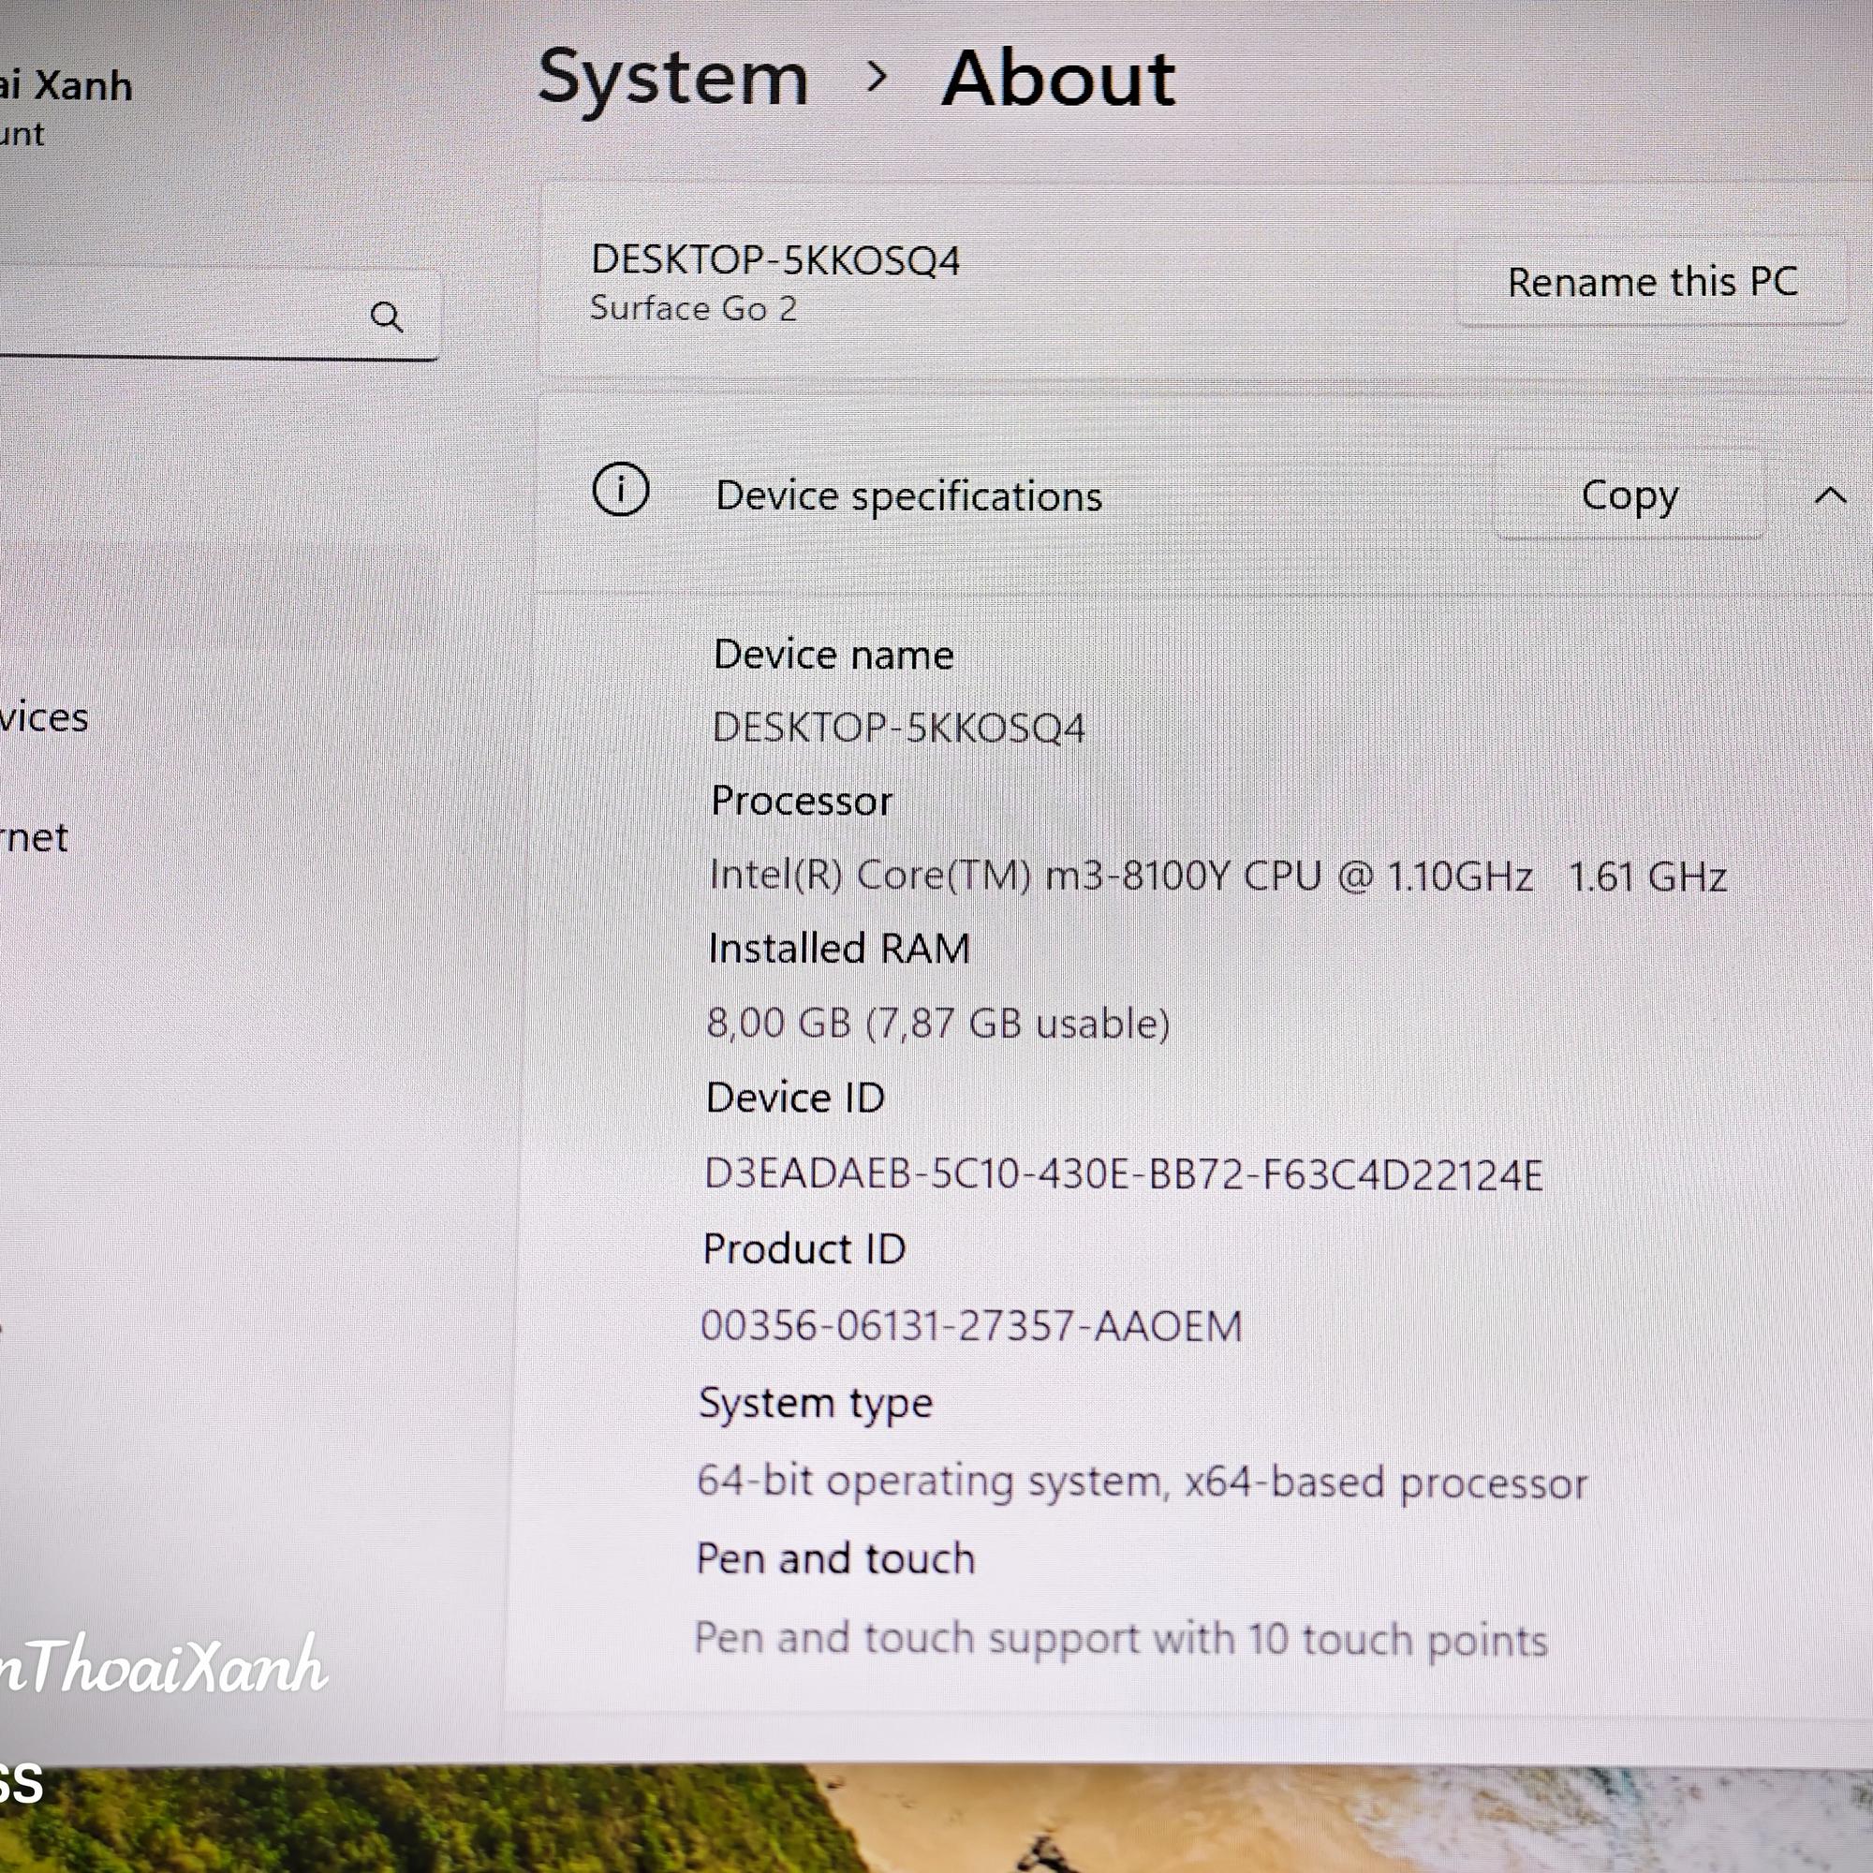
Task: Click the System type label
Action: (x=816, y=1404)
